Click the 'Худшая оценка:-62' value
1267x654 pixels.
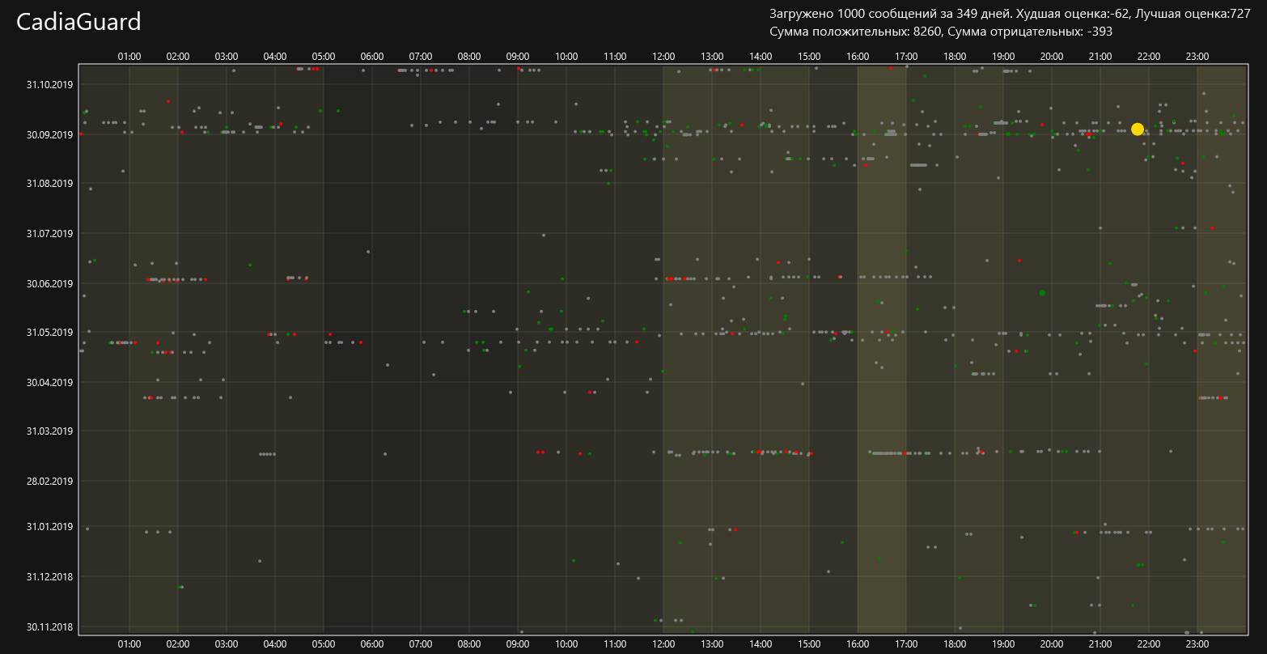(x=1074, y=13)
